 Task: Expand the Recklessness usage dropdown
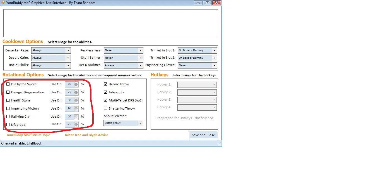(141, 51)
